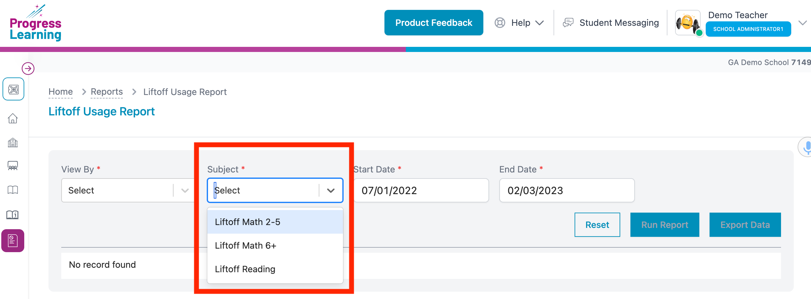This screenshot has width=811, height=299.
Task: Go to Home via sidebar house icon
Action: [x=13, y=118]
